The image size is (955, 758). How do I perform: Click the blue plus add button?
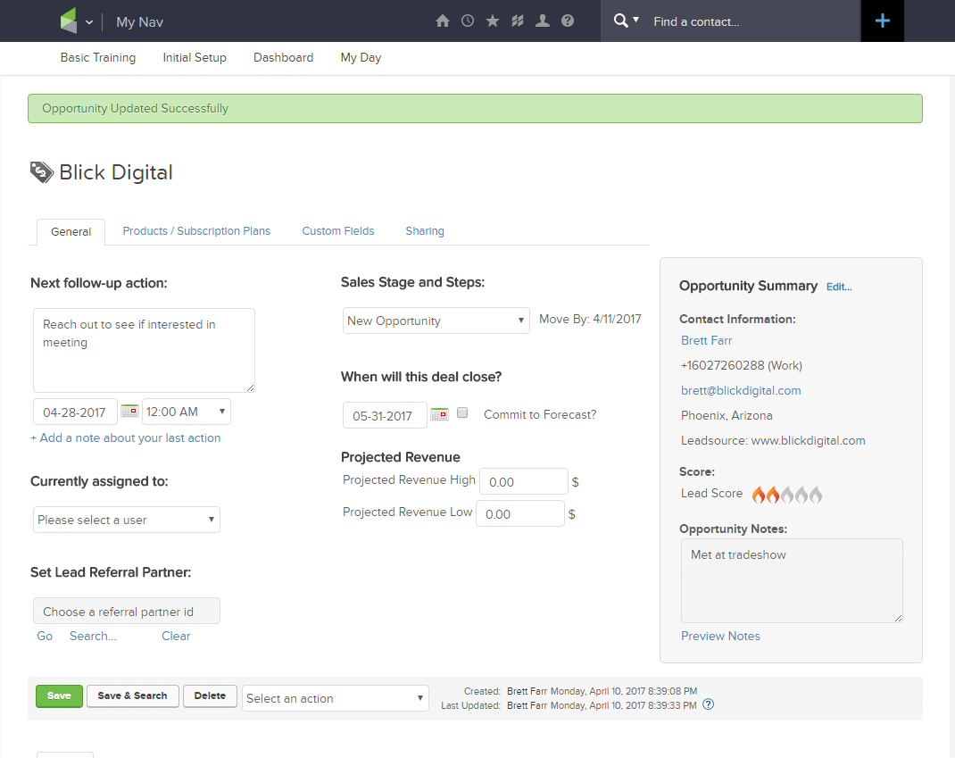(883, 21)
